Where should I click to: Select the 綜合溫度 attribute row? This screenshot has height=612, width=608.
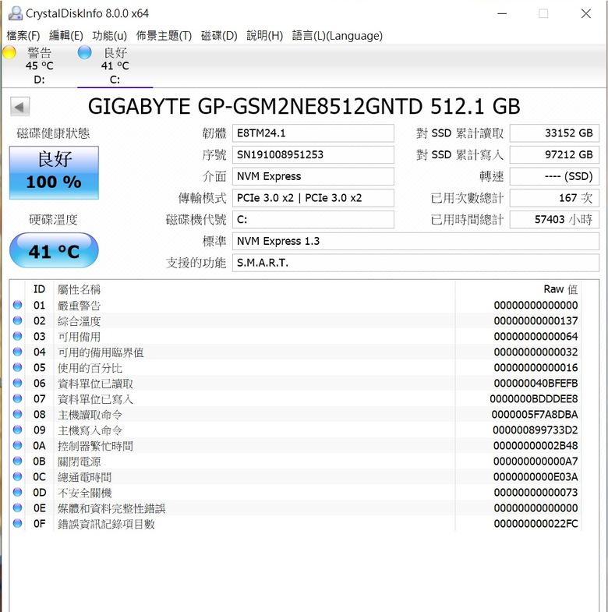click(295, 320)
